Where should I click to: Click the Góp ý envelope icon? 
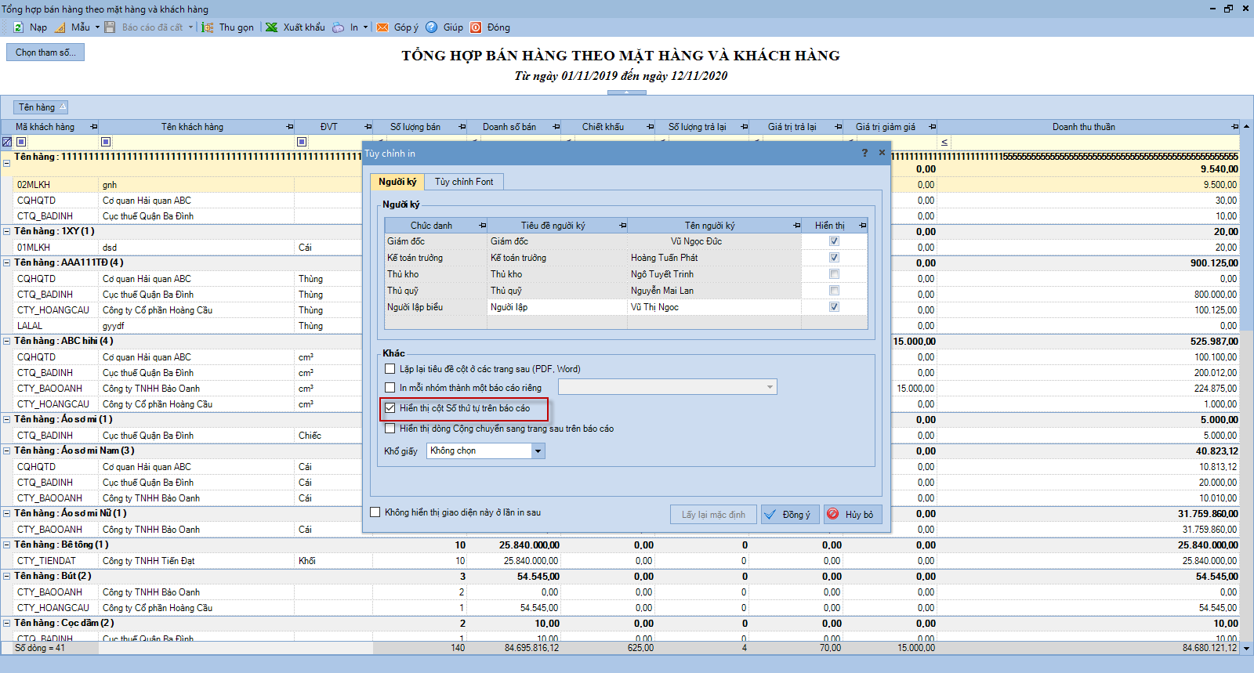(x=382, y=27)
